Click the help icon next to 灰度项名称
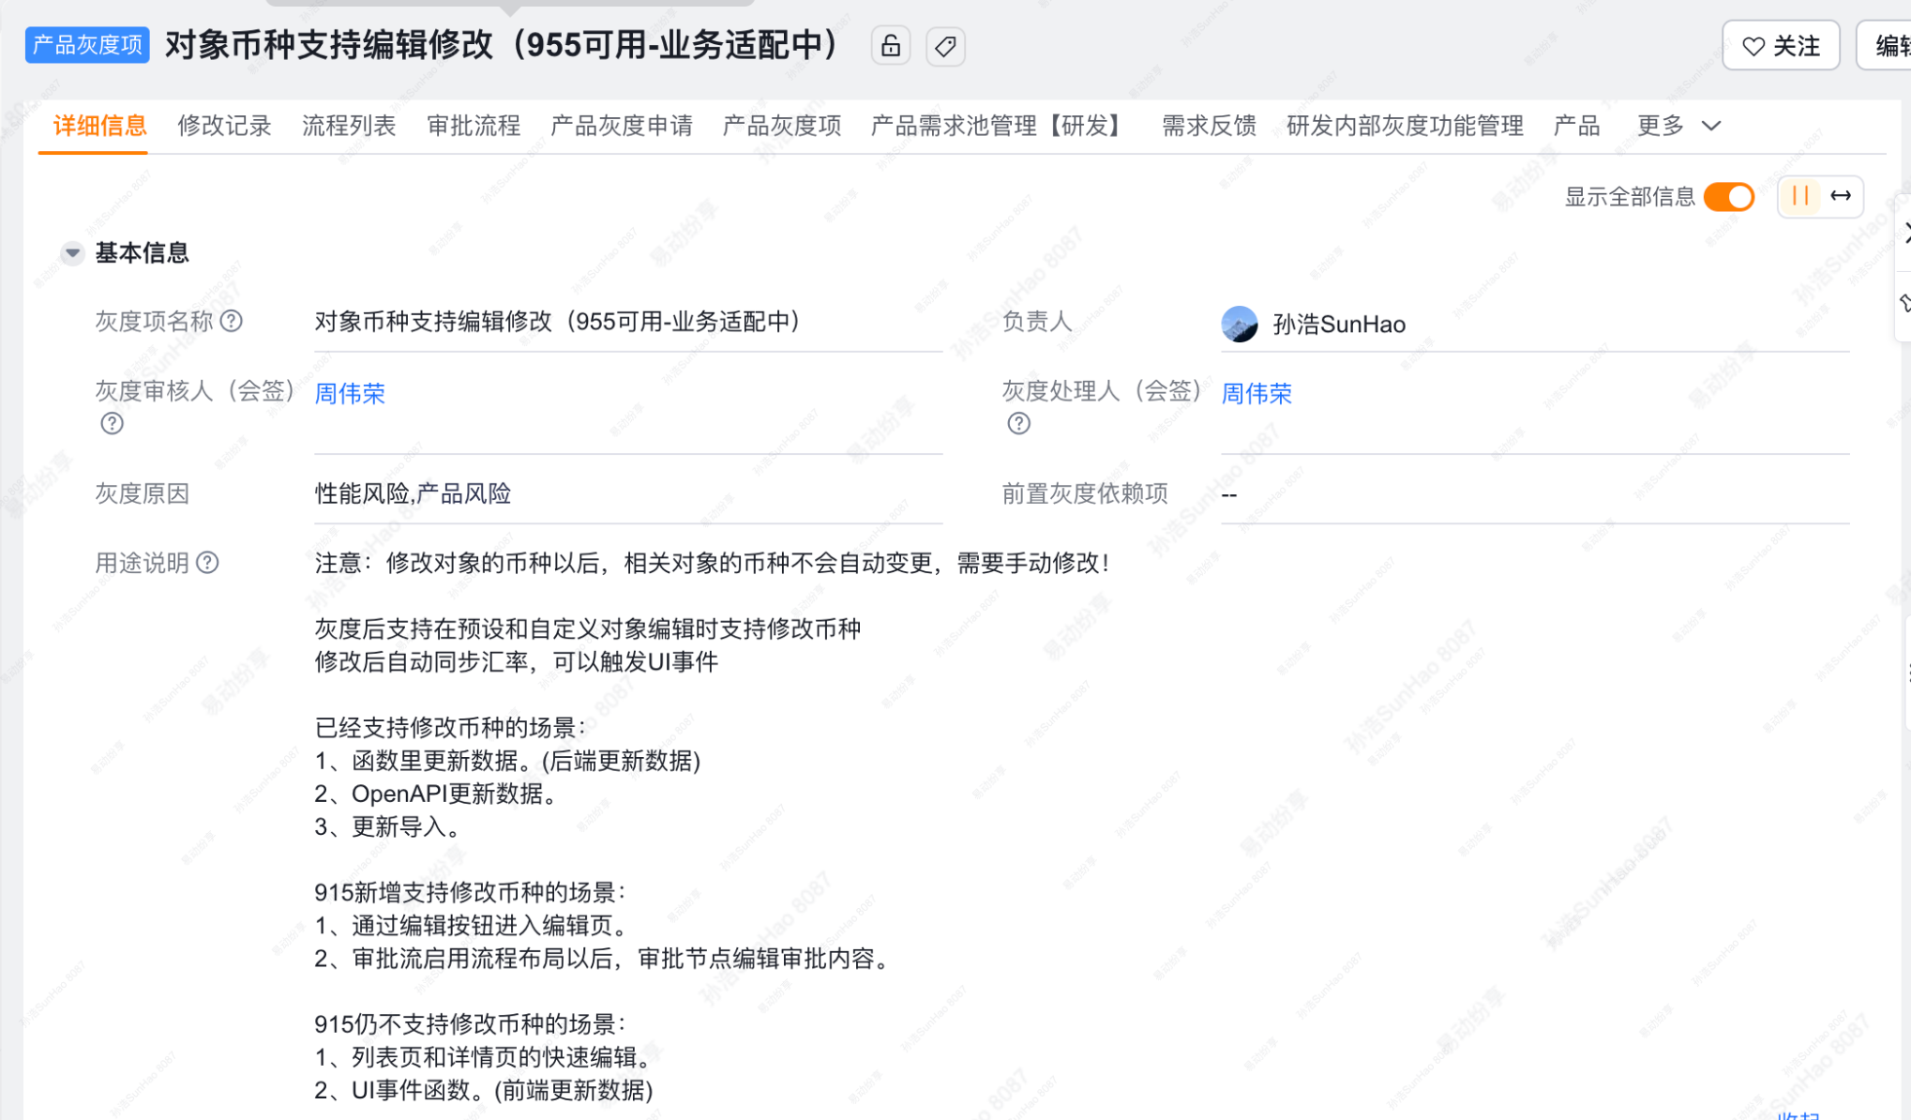This screenshot has width=1911, height=1120. (232, 322)
